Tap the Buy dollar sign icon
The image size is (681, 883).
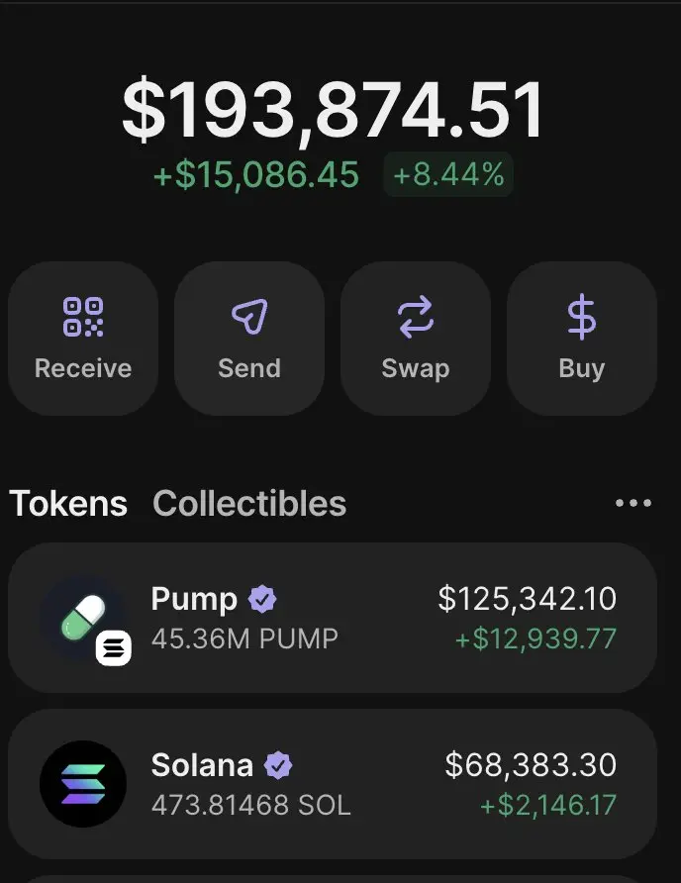581,317
